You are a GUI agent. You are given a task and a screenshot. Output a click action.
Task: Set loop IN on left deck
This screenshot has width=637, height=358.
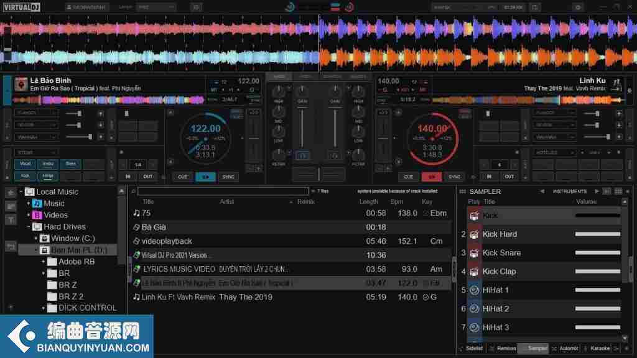click(x=128, y=177)
